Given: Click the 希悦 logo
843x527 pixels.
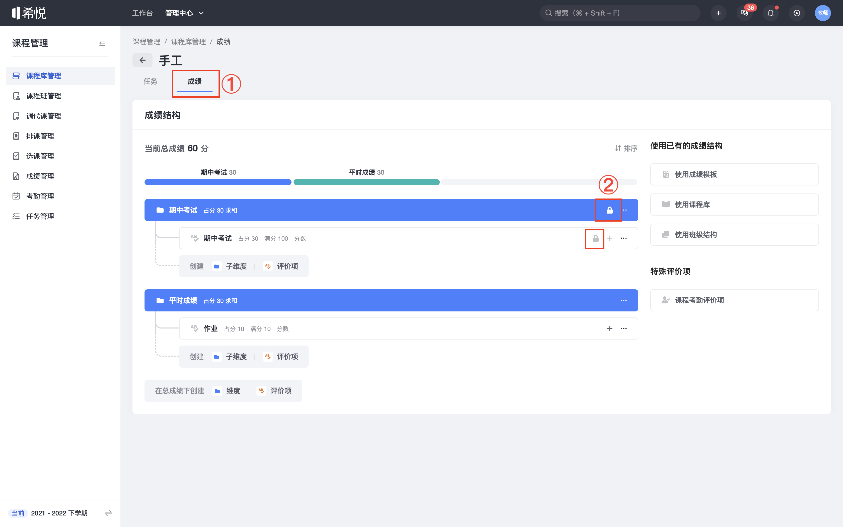Looking at the screenshot, I should coord(29,13).
